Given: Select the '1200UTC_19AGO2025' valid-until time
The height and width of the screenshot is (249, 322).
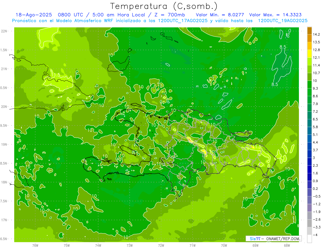Looking at the screenshot, I should 283,21.
